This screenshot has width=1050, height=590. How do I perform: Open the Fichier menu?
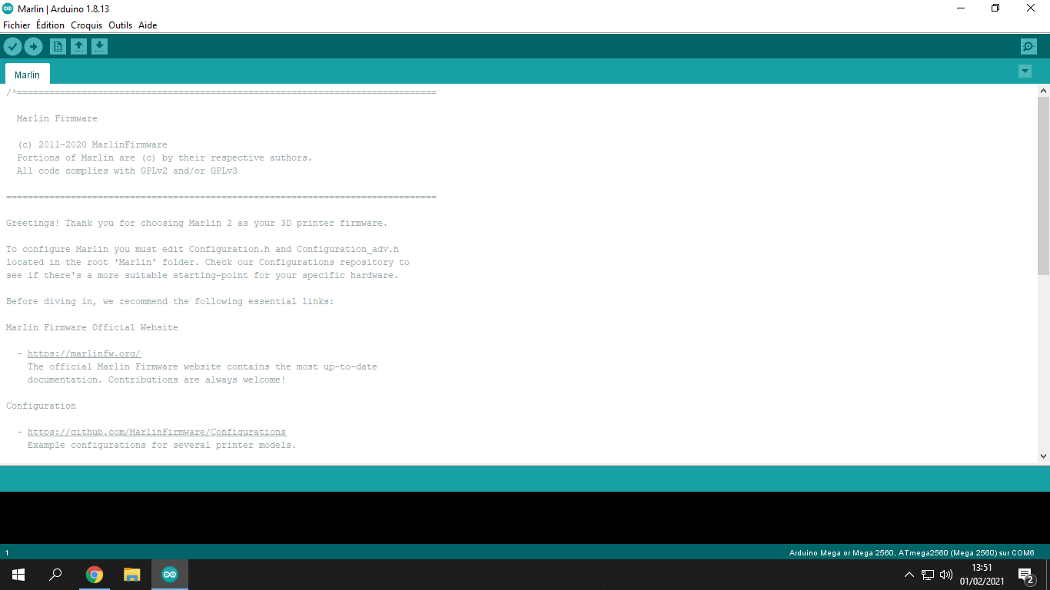[x=17, y=25]
